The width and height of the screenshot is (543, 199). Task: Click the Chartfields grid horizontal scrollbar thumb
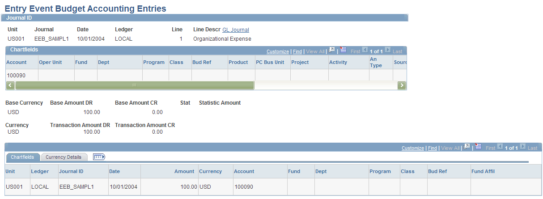[135, 85]
